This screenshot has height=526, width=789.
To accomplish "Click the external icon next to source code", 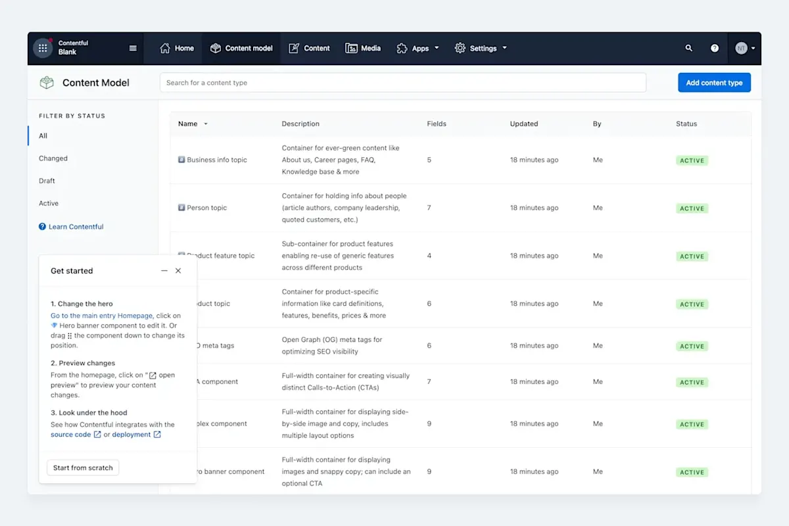I will click(x=97, y=435).
